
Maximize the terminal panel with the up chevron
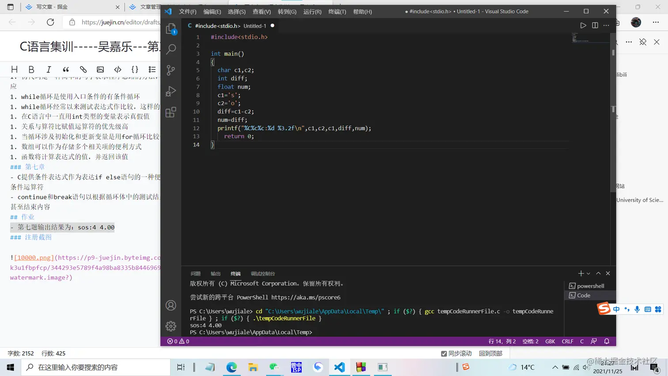pos(598,273)
